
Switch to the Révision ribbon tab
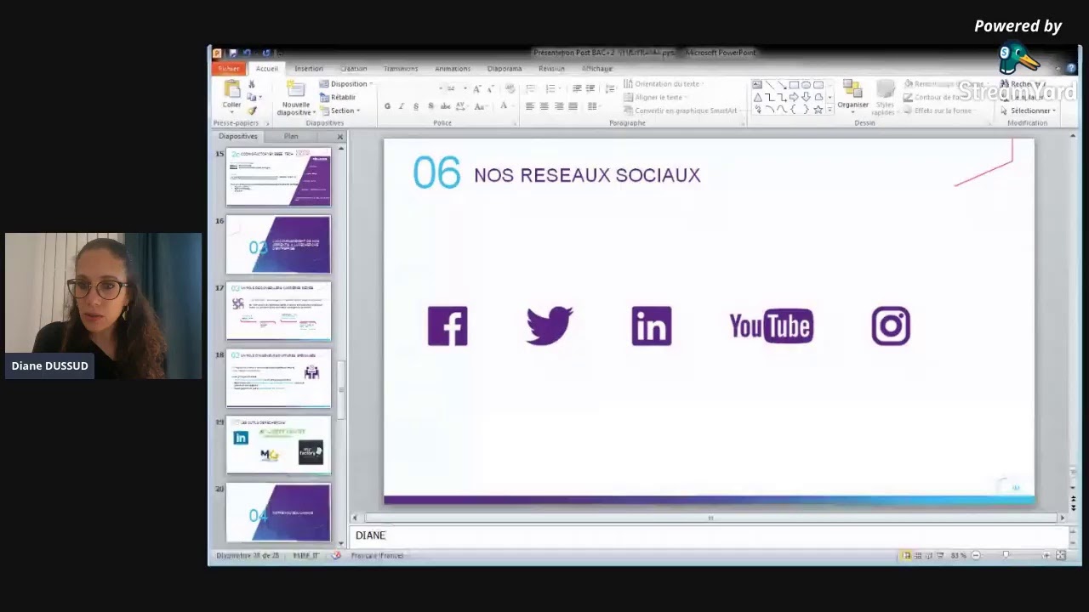[x=551, y=69]
